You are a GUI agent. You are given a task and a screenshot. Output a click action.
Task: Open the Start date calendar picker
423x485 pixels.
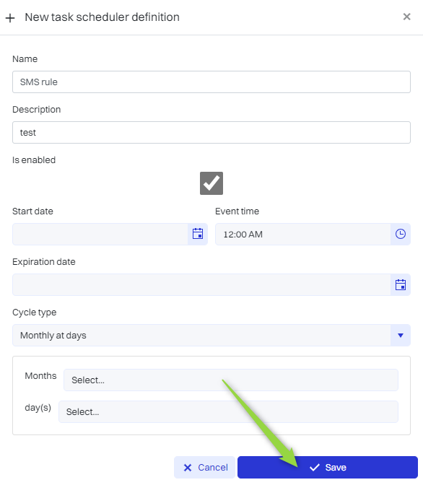coord(198,234)
